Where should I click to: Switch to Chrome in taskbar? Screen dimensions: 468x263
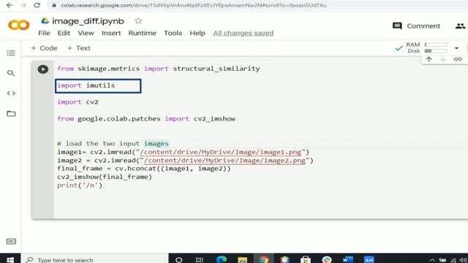click(x=264, y=259)
